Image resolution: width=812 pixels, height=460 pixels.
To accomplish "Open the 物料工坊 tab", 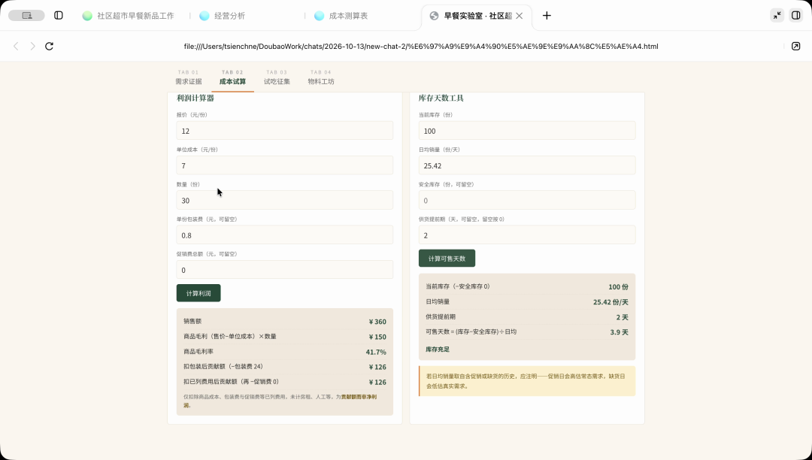I will (x=321, y=77).
